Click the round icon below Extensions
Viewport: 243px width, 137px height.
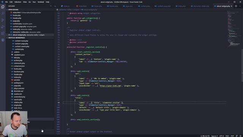tap(3, 40)
